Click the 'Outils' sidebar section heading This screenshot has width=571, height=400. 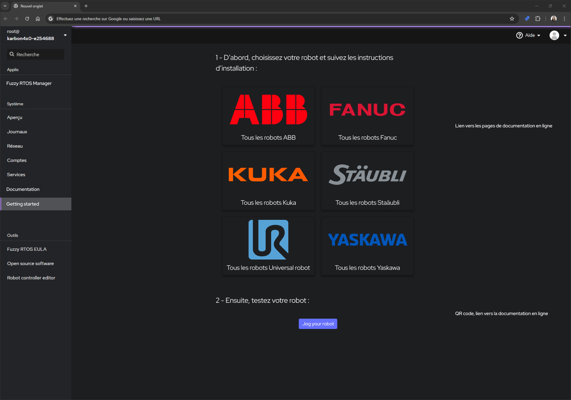pyautogui.click(x=13, y=235)
